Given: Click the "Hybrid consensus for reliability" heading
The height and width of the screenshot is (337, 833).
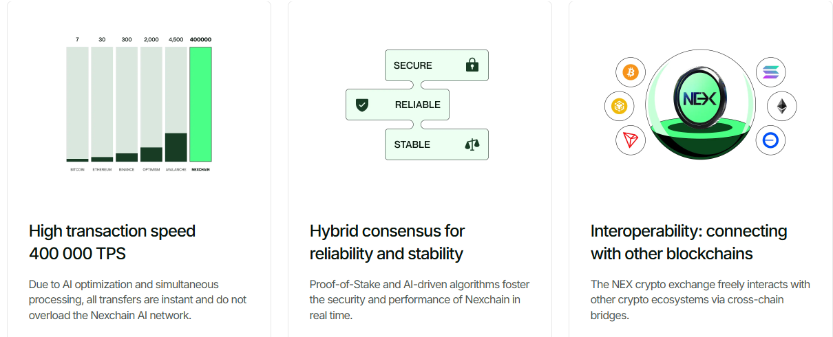Looking at the screenshot, I should tap(387, 242).
